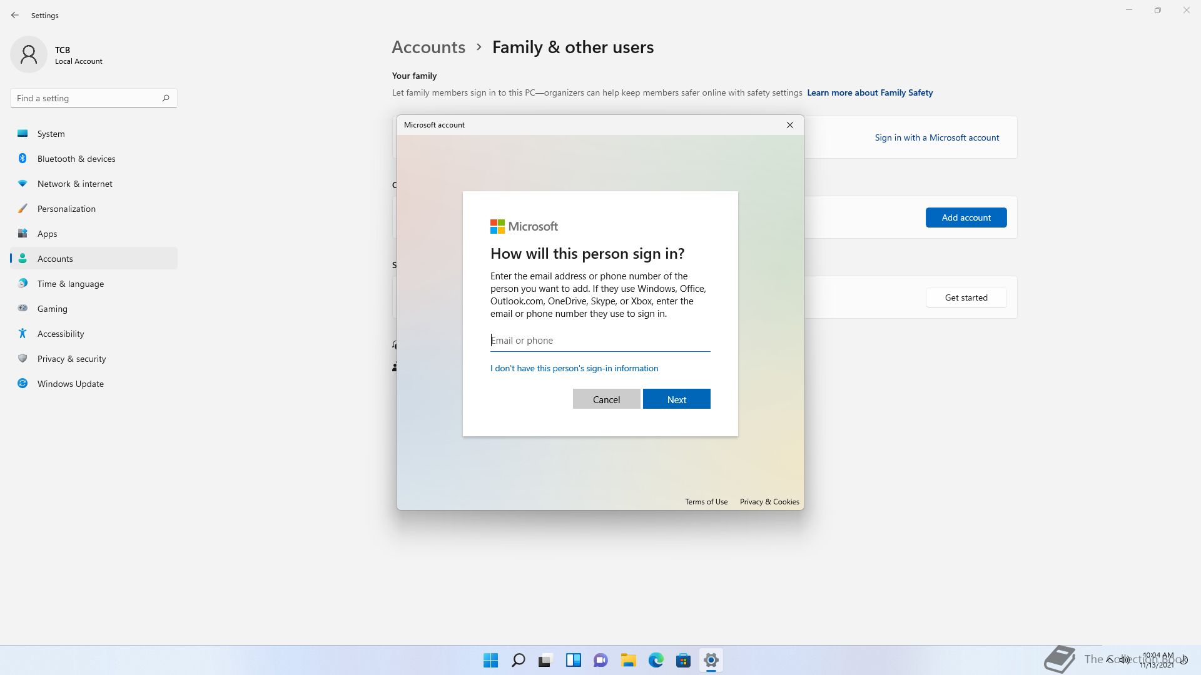The height and width of the screenshot is (675, 1201).
Task: Click the Gaming controller icon
Action: [23, 308]
